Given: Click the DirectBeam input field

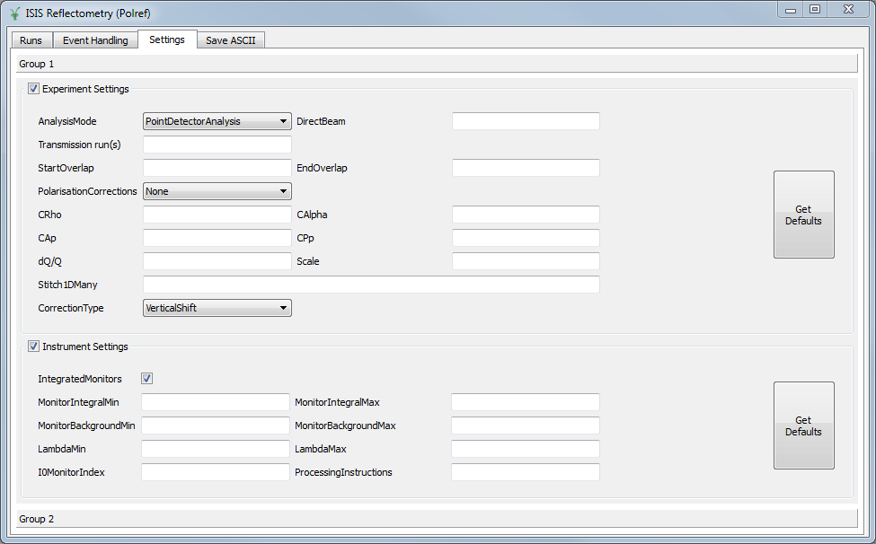Looking at the screenshot, I should 526,120.
